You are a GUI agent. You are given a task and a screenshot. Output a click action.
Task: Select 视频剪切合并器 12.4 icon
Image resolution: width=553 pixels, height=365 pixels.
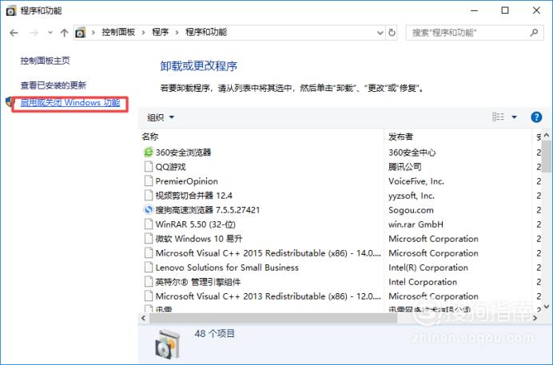point(149,196)
